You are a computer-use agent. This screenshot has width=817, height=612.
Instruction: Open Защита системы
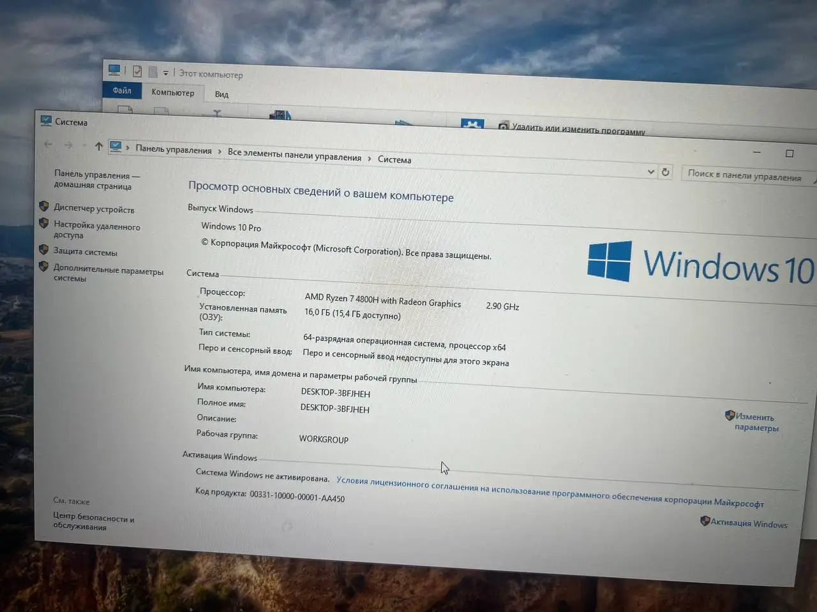[85, 252]
